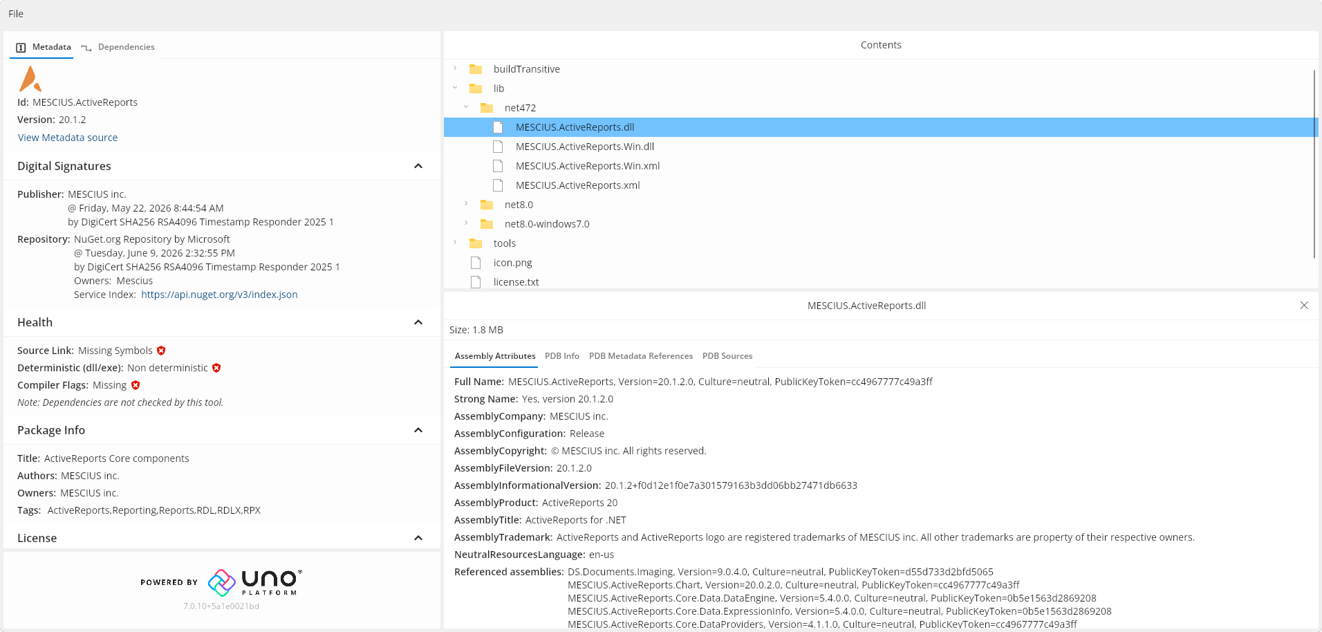Click the ActiveReports package logo icon
The width and height of the screenshot is (1322, 632).
pos(30,78)
